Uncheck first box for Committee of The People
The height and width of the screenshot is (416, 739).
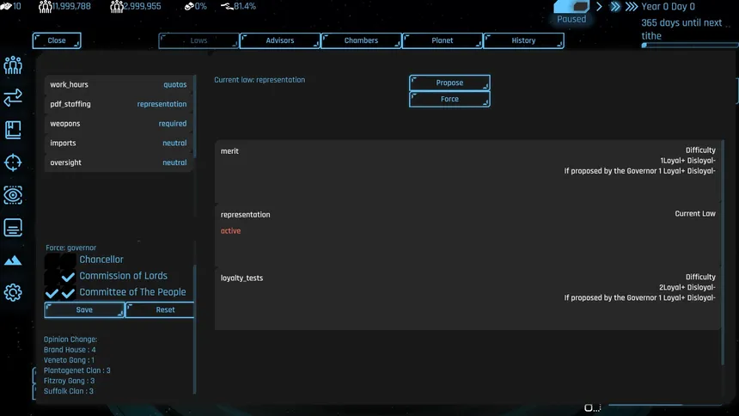[x=52, y=293]
